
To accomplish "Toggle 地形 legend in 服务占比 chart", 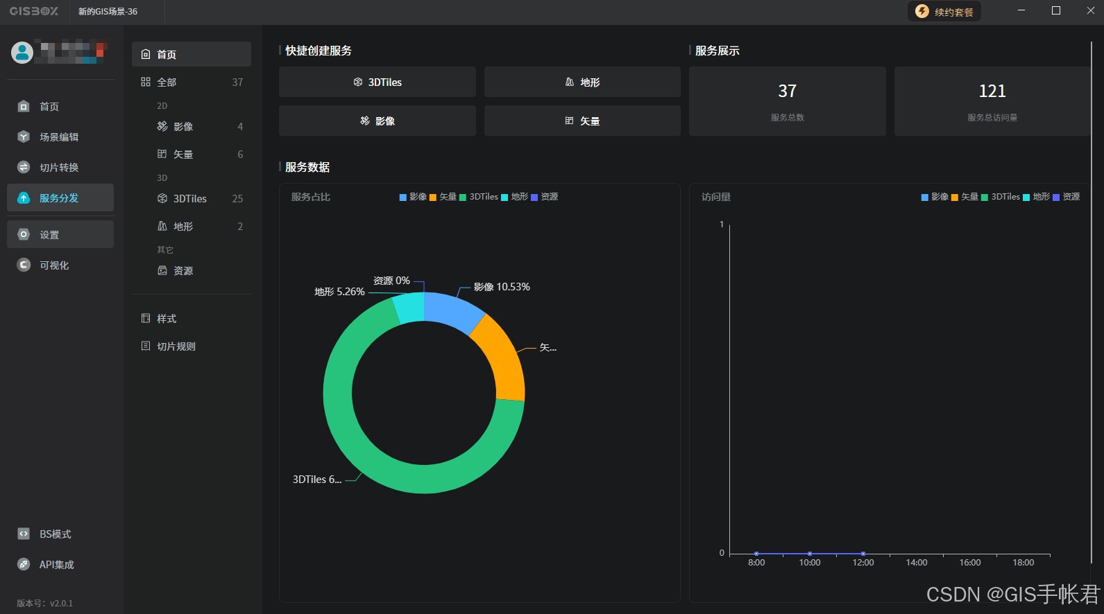I will 515,197.
